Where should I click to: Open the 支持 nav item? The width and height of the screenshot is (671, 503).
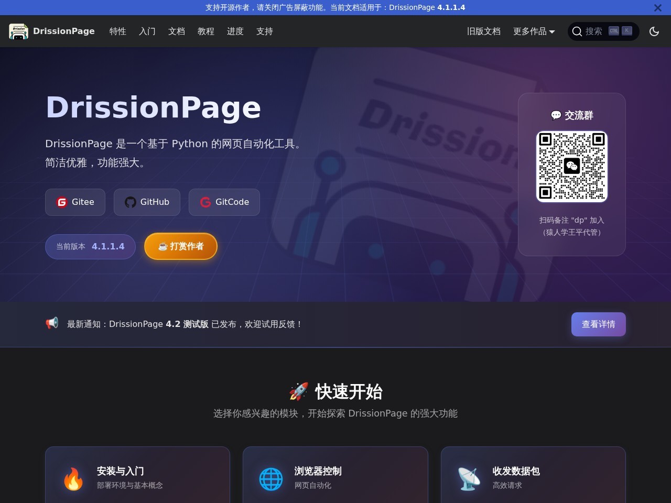coord(265,31)
